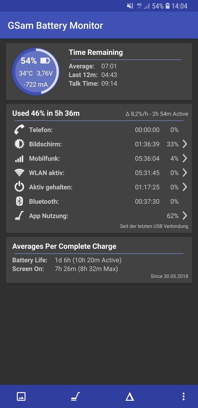Tap the delta triangle icon in bottom bar
198x408 pixels.
[x=129, y=397]
